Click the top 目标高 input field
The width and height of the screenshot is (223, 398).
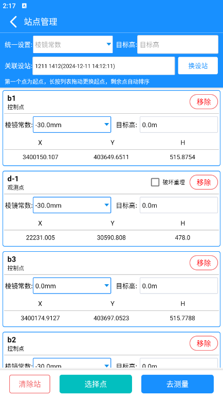pos(178,44)
